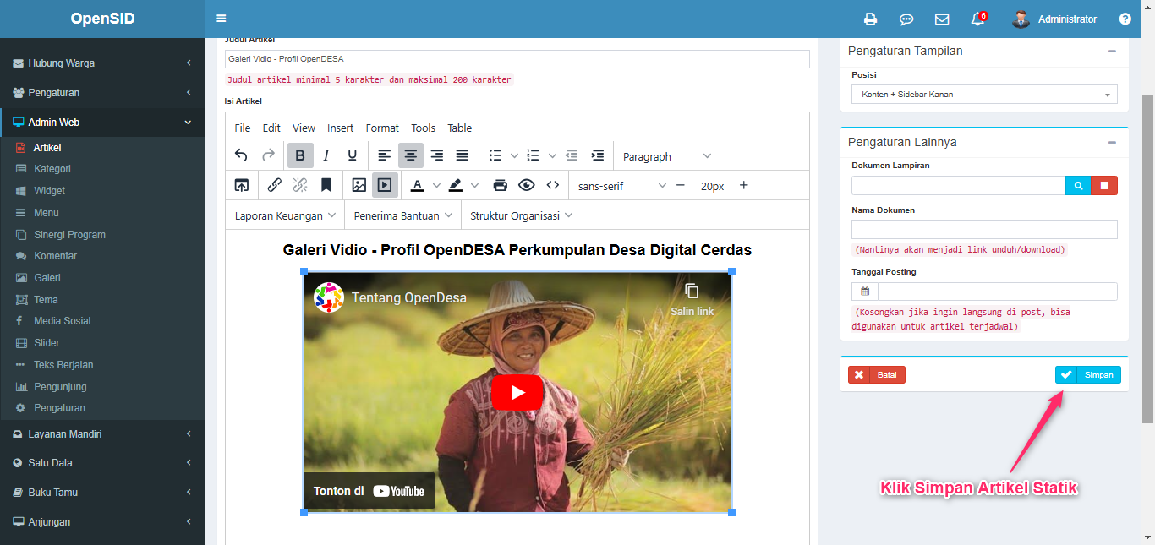Click the insert media icon

[385, 185]
